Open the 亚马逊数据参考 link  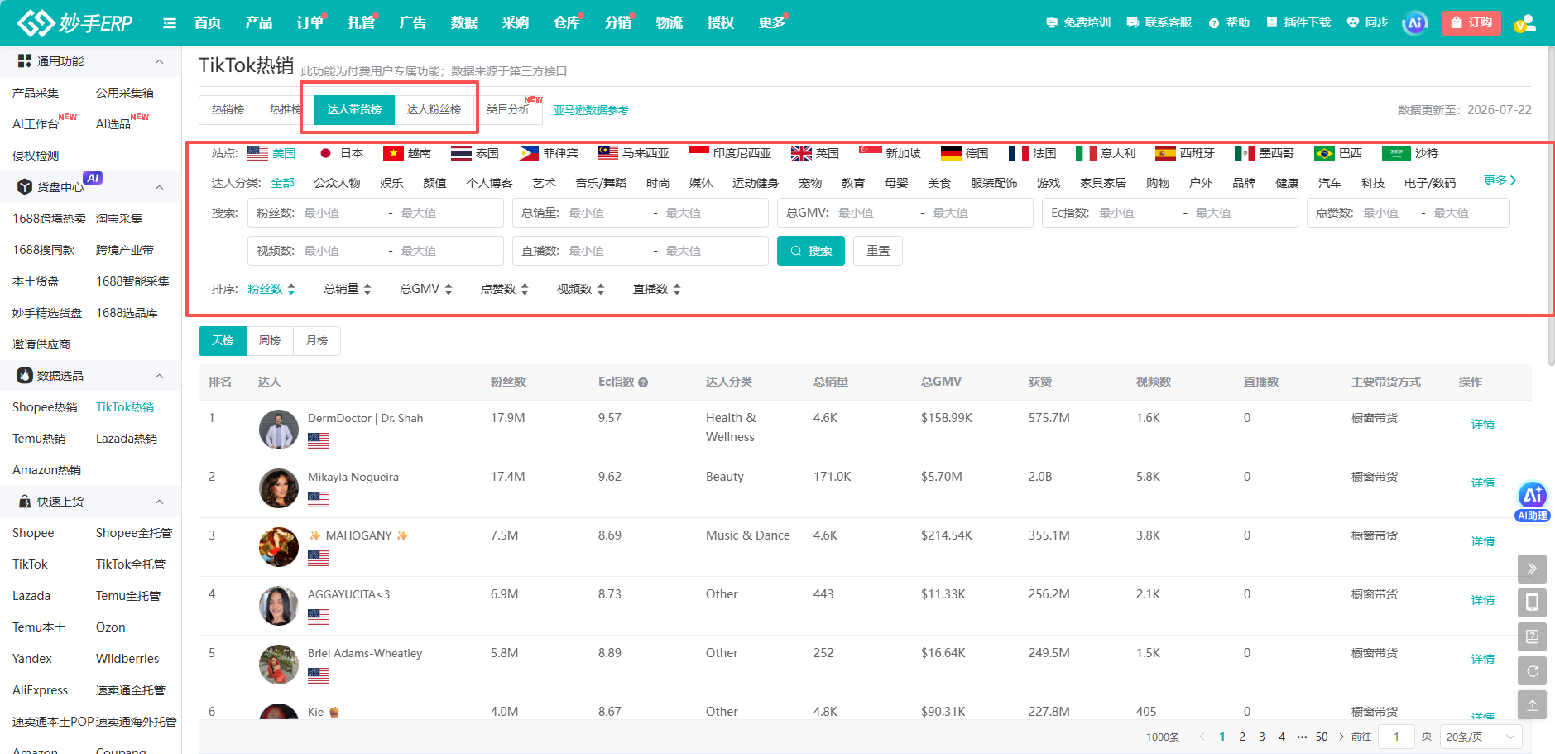click(591, 110)
